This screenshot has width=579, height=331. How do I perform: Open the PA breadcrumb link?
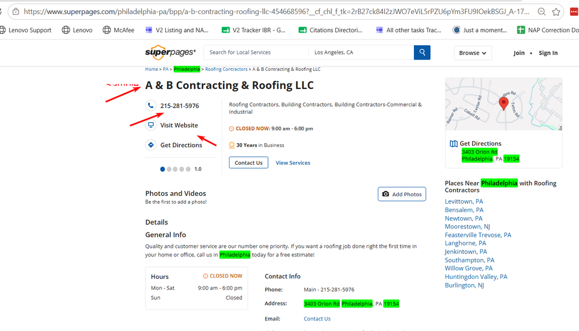coord(166,69)
